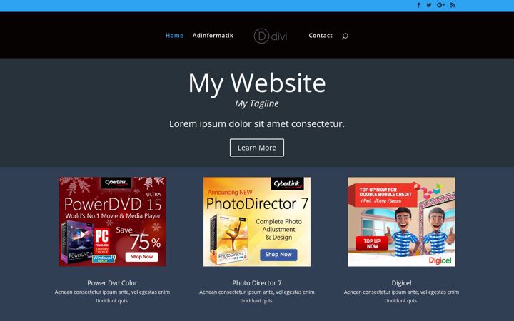Click description text under Photo Director 7
This screenshot has height=321, width=514.
(x=257, y=296)
